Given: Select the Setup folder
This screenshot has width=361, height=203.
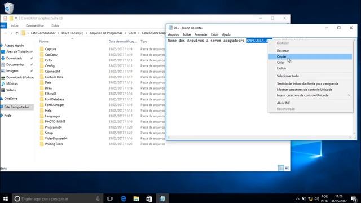Looking at the screenshot, I should (49, 133).
